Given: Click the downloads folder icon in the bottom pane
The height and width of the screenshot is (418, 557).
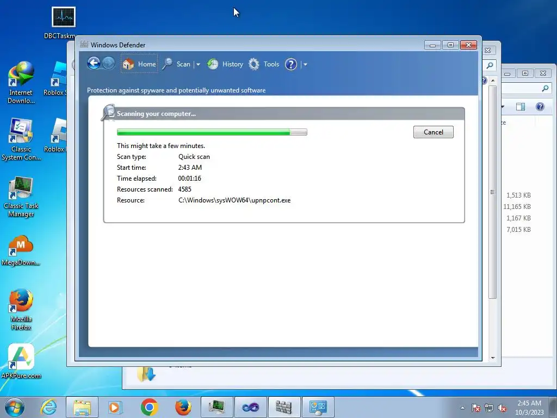Looking at the screenshot, I should coord(146,374).
